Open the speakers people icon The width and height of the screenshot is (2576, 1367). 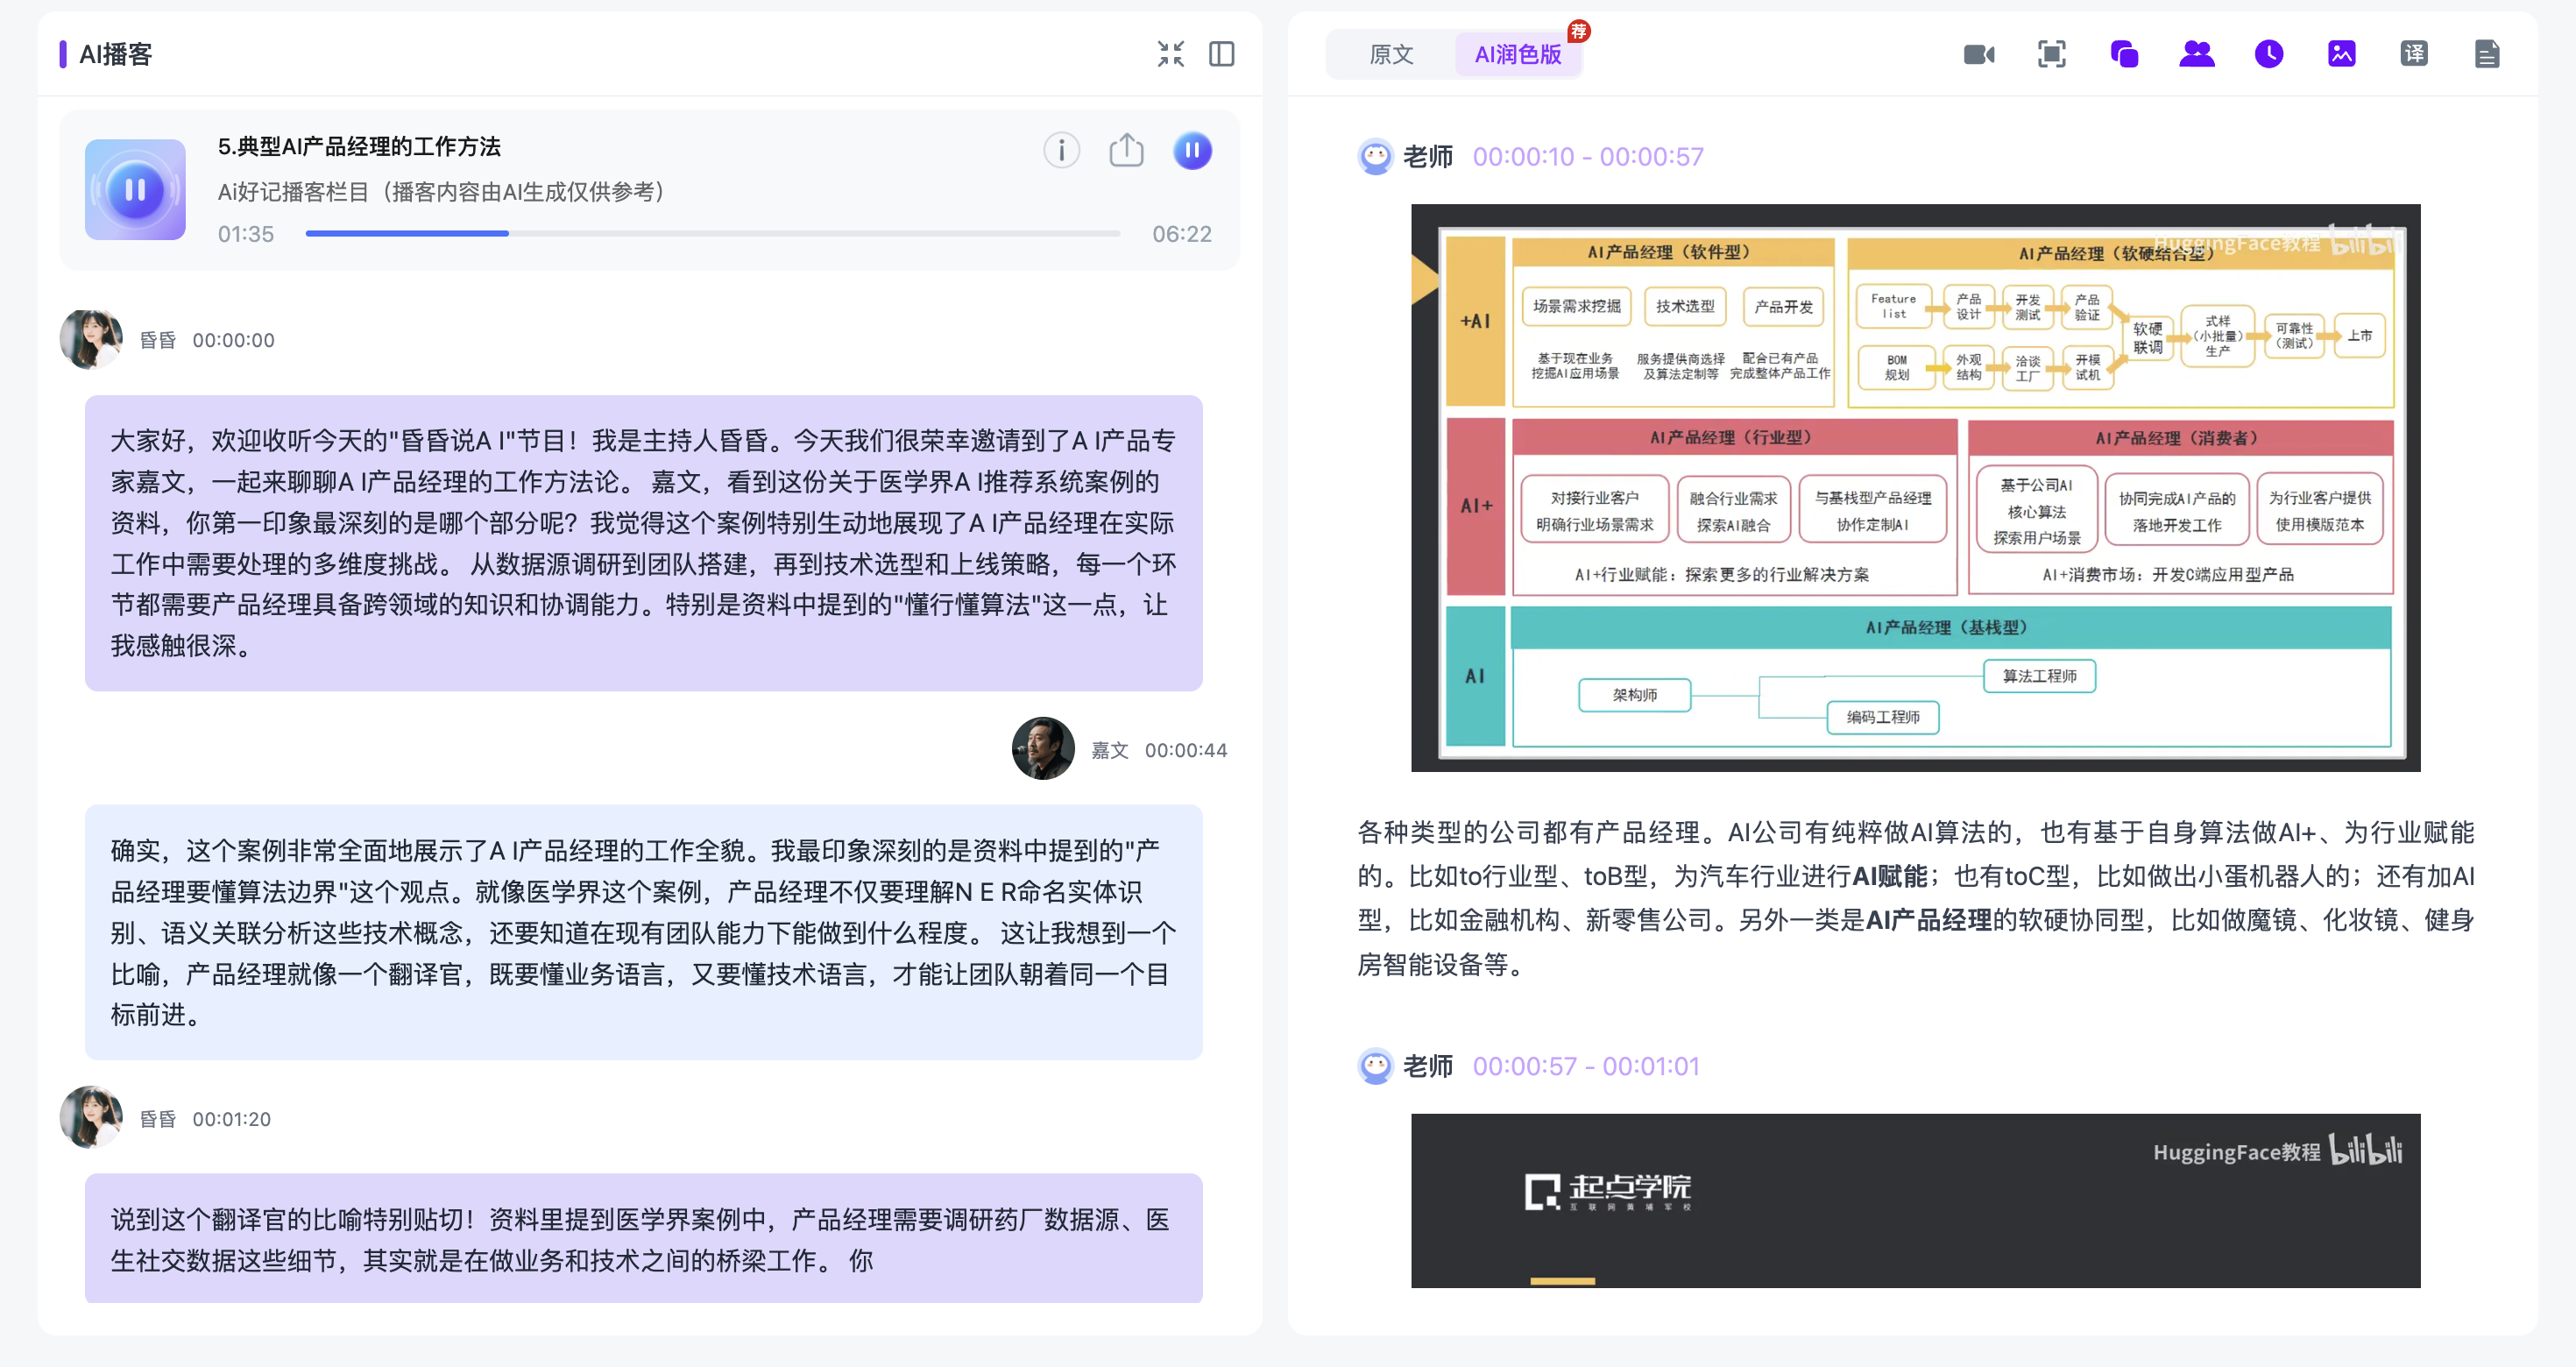point(2196,54)
